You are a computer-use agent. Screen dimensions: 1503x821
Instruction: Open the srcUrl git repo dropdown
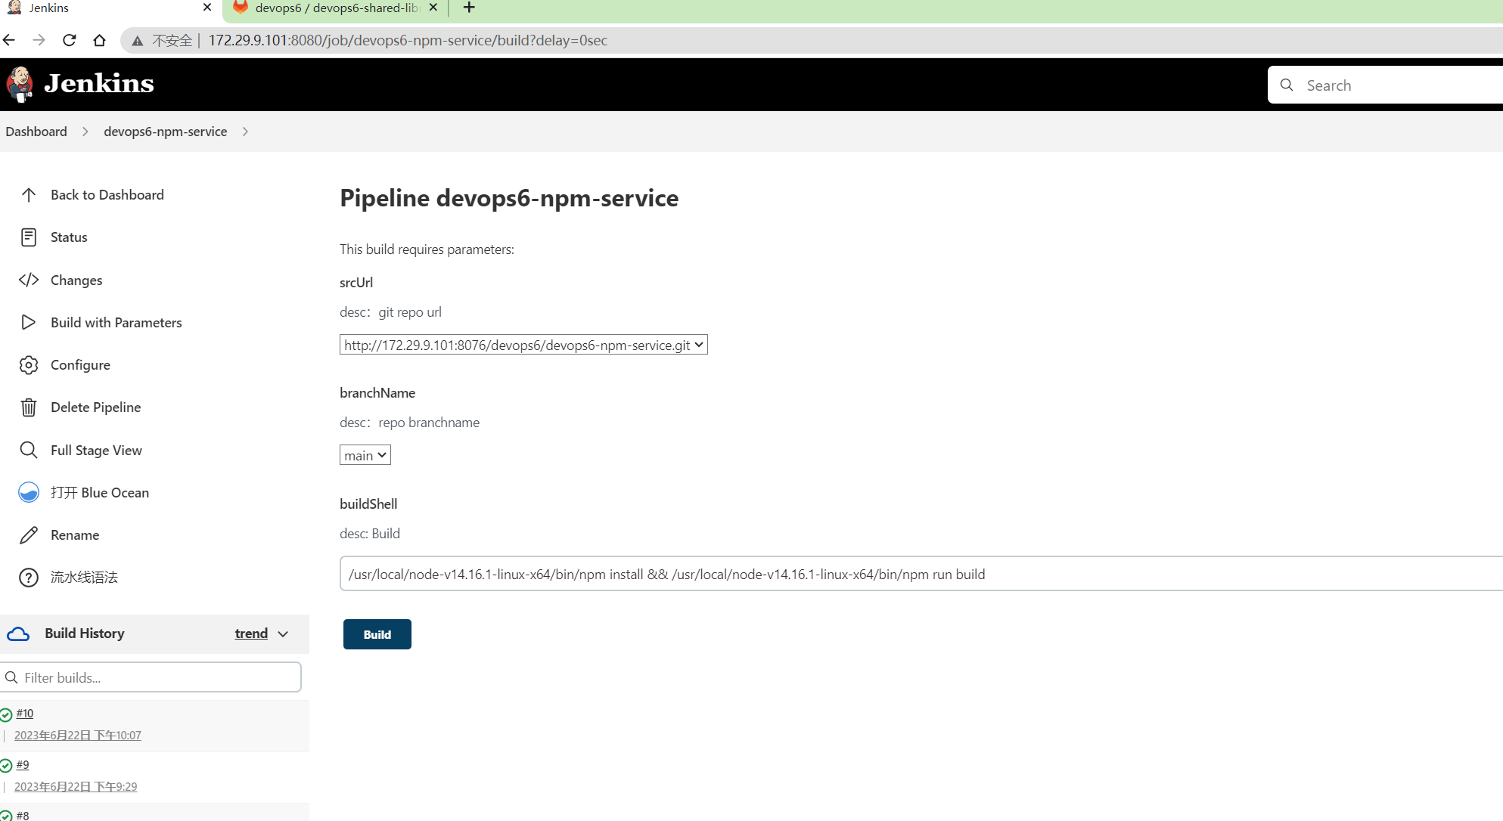523,345
